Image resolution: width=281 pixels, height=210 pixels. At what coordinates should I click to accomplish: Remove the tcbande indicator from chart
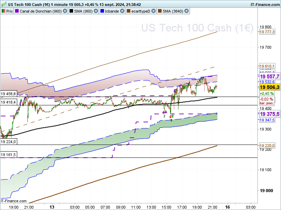tap(122, 11)
